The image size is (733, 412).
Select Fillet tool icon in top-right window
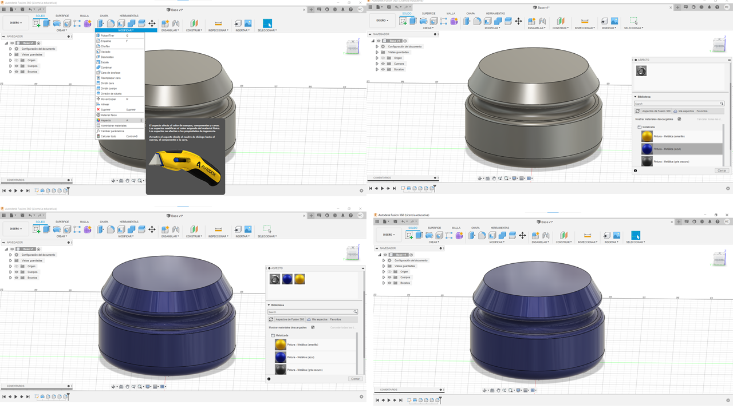477,21
